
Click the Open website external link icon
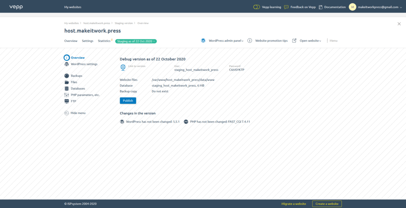pos(294,41)
